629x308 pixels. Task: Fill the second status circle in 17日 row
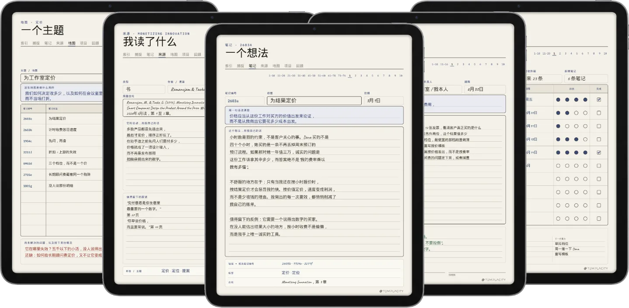(x=567, y=126)
